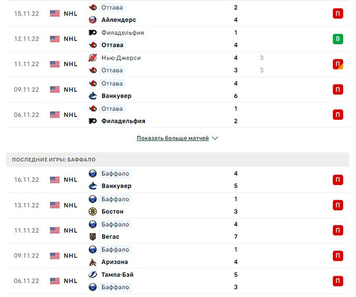
Task: Open the Нью-Джерси team name
Action: click(x=121, y=58)
